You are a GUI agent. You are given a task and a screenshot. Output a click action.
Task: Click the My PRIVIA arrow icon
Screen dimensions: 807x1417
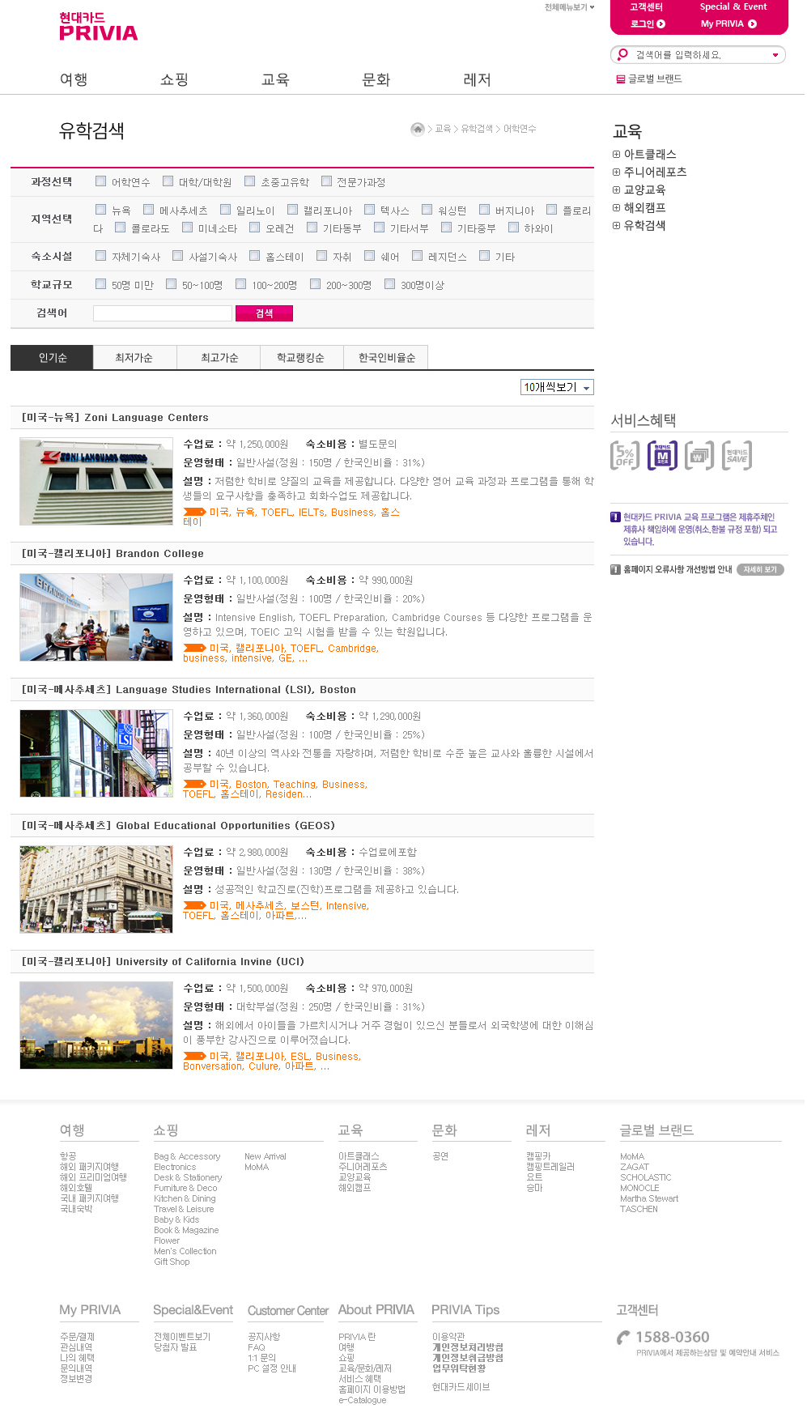tap(753, 24)
